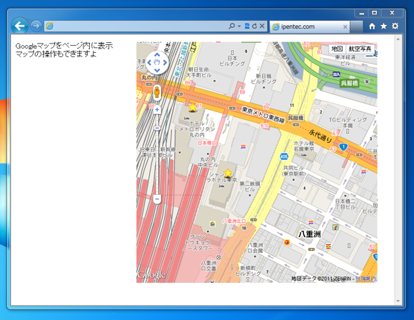Open a new blank tab

click(x=356, y=26)
